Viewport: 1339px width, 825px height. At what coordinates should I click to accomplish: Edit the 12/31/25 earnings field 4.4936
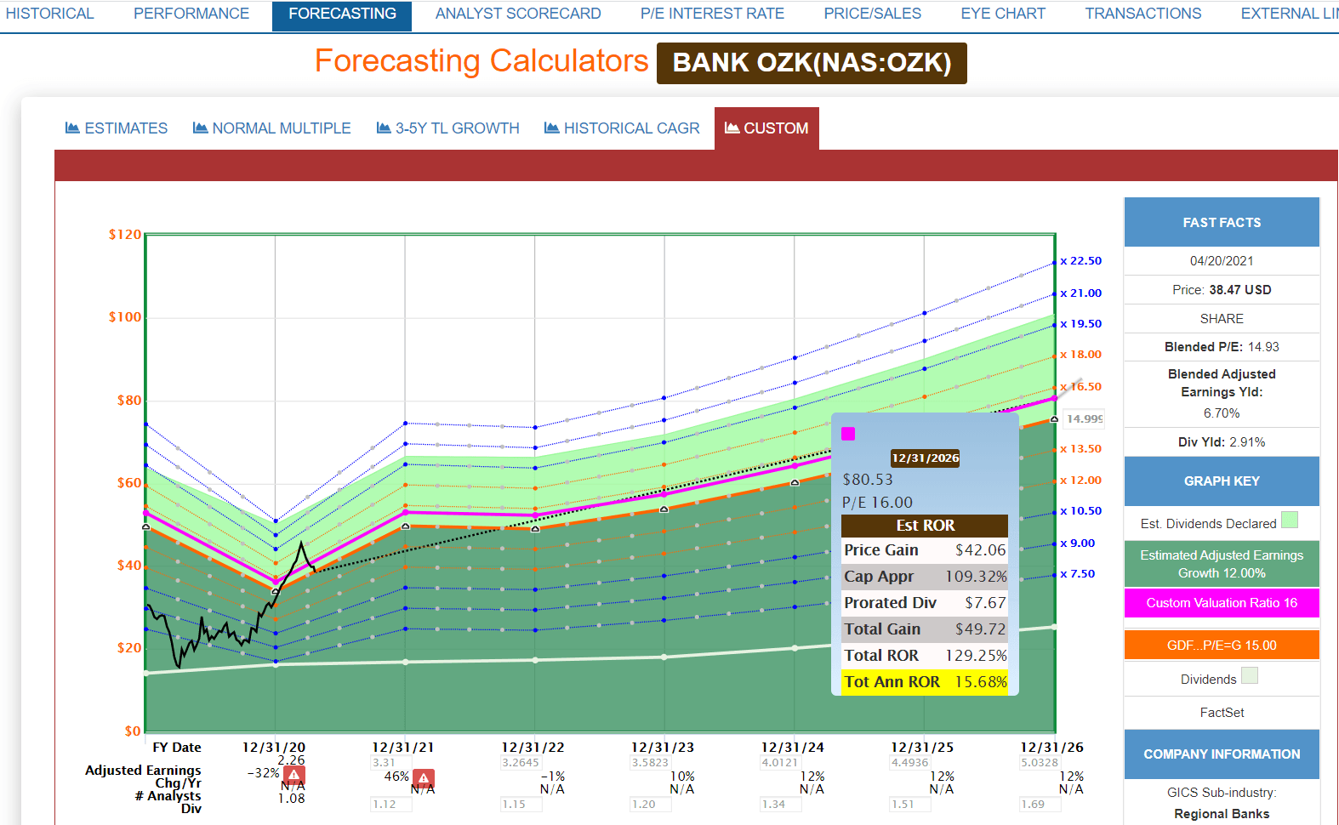[x=909, y=763]
